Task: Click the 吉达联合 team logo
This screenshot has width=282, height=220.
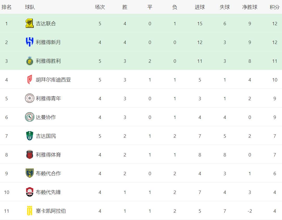Action: (29, 23)
